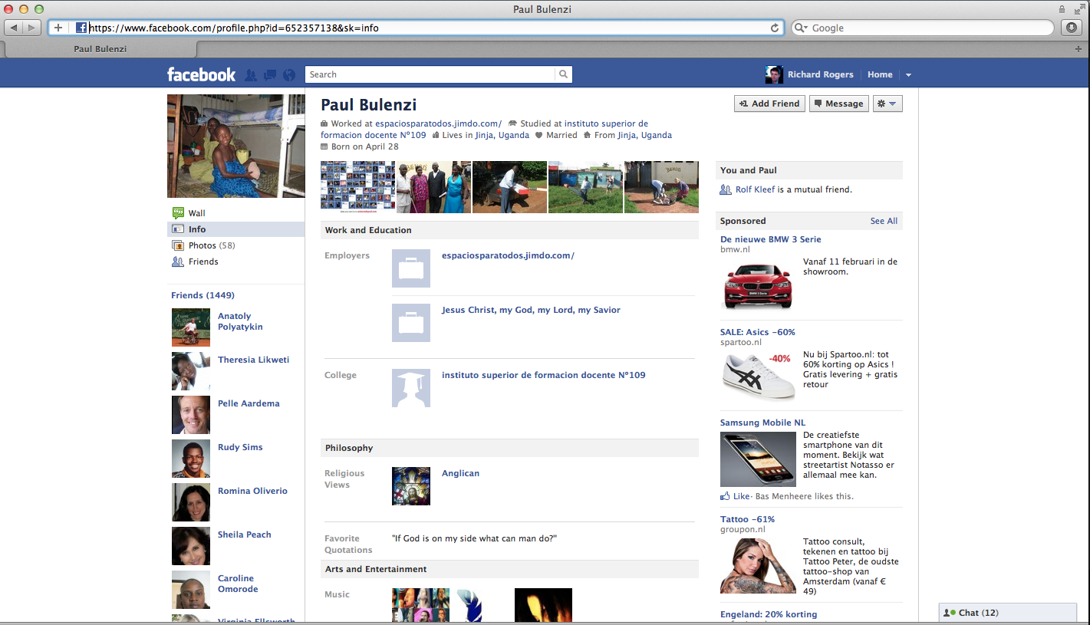Open the friend requests icon in Facebook header
This screenshot has height=625, width=1090.
click(251, 75)
